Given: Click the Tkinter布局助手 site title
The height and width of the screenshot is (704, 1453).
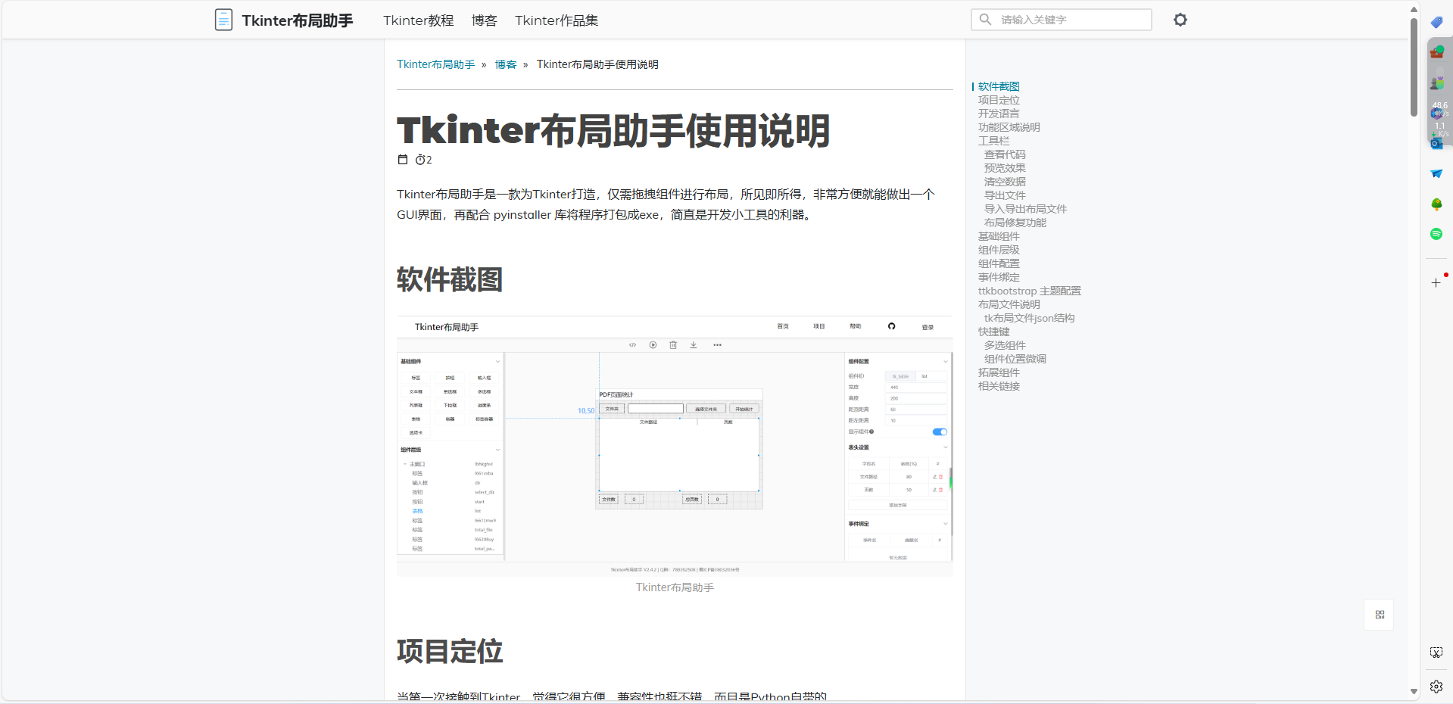Looking at the screenshot, I should coord(298,20).
